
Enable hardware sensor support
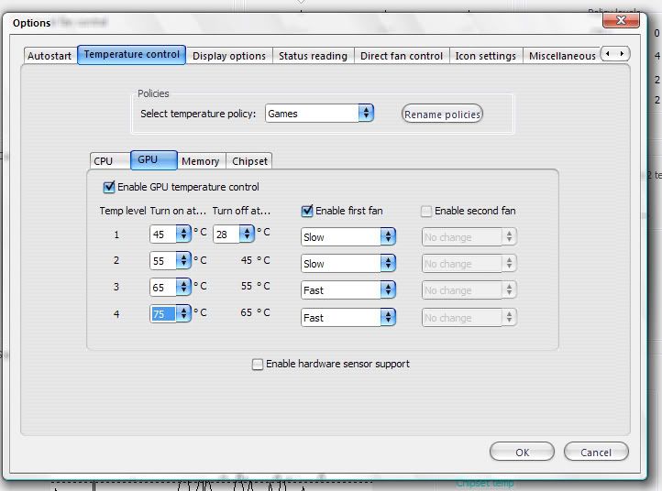pyautogui.click(x=258, y=365)
